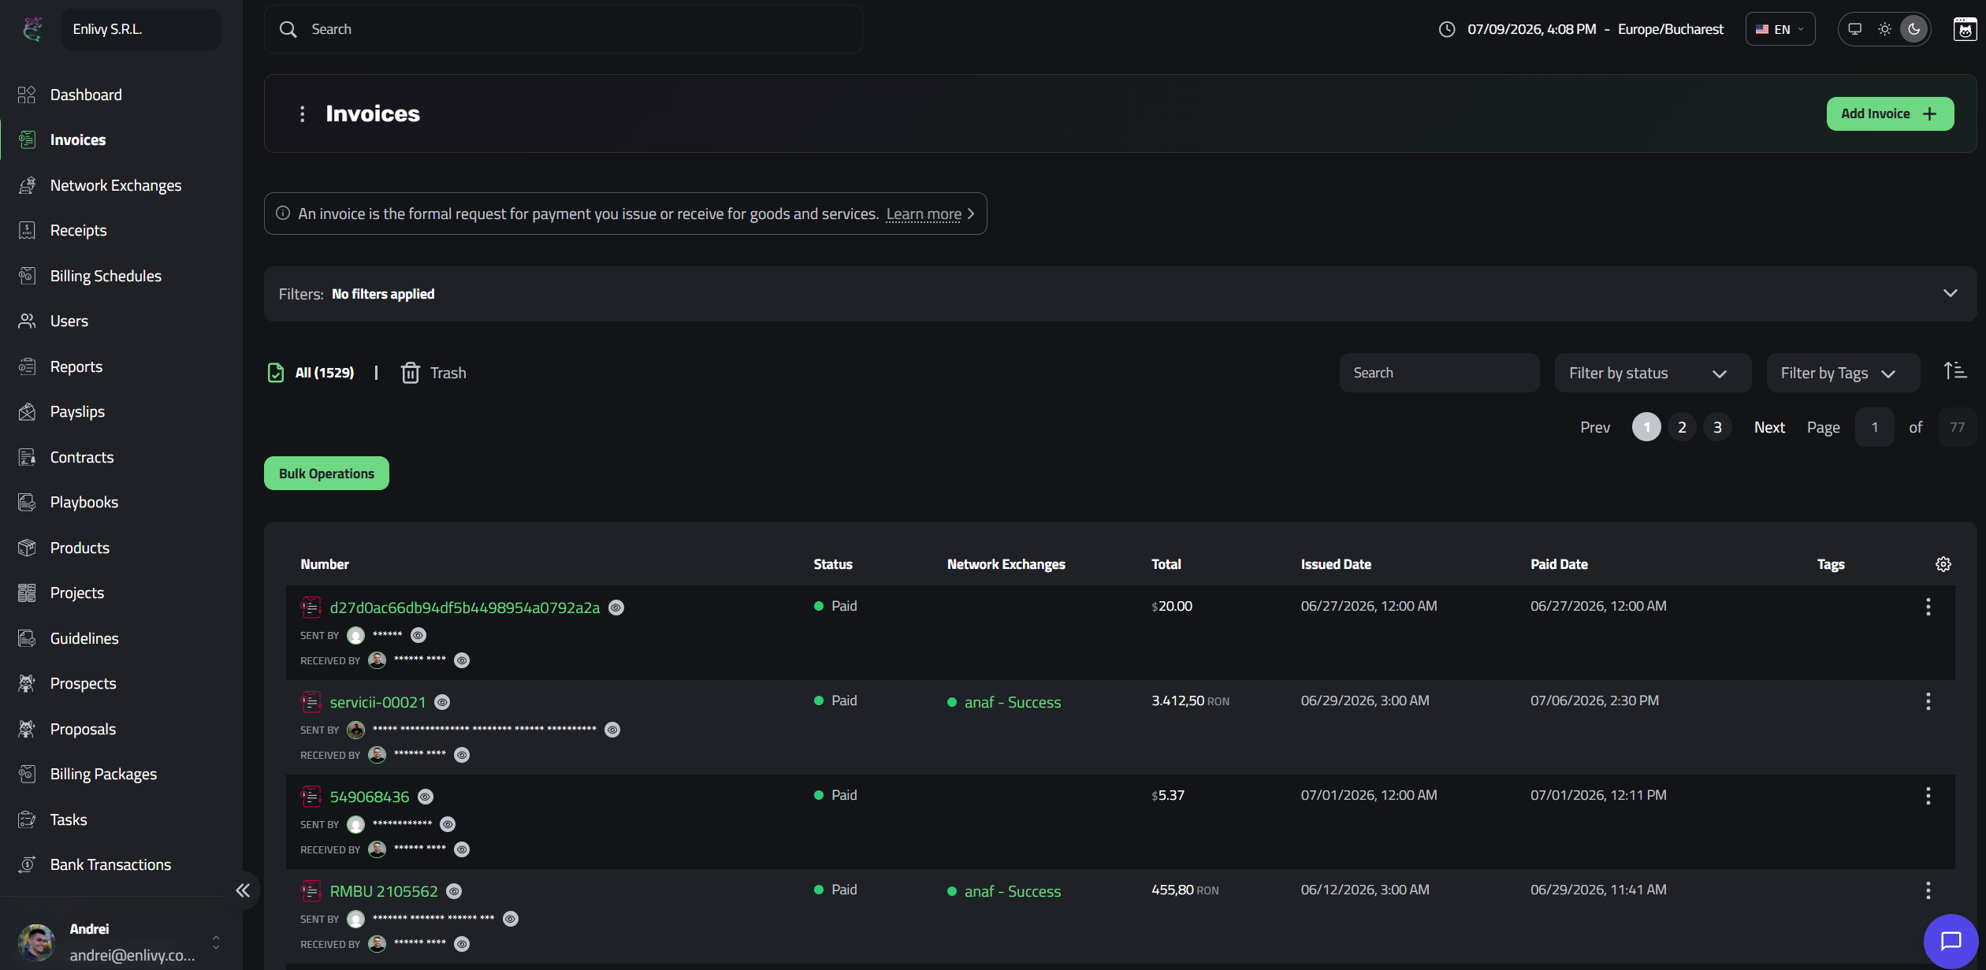
Task: Click the Prev pagination link
Action: coord(1595,427)
